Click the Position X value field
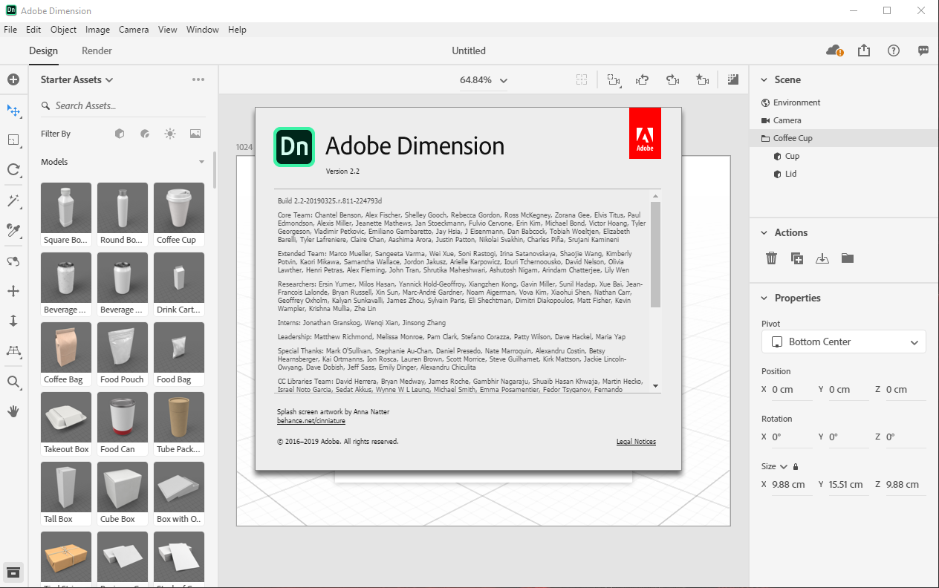 pyautogui.click(x=792, y=389)
